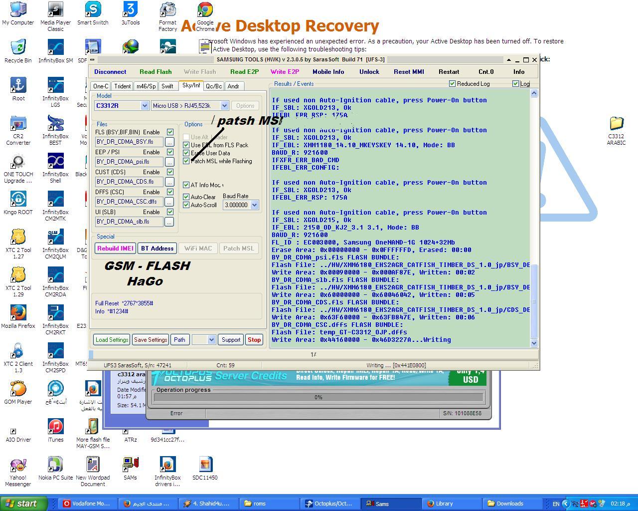Viewport: 638px width, 511px height.
Task: Click the Write E2P button
Action: 285,72
